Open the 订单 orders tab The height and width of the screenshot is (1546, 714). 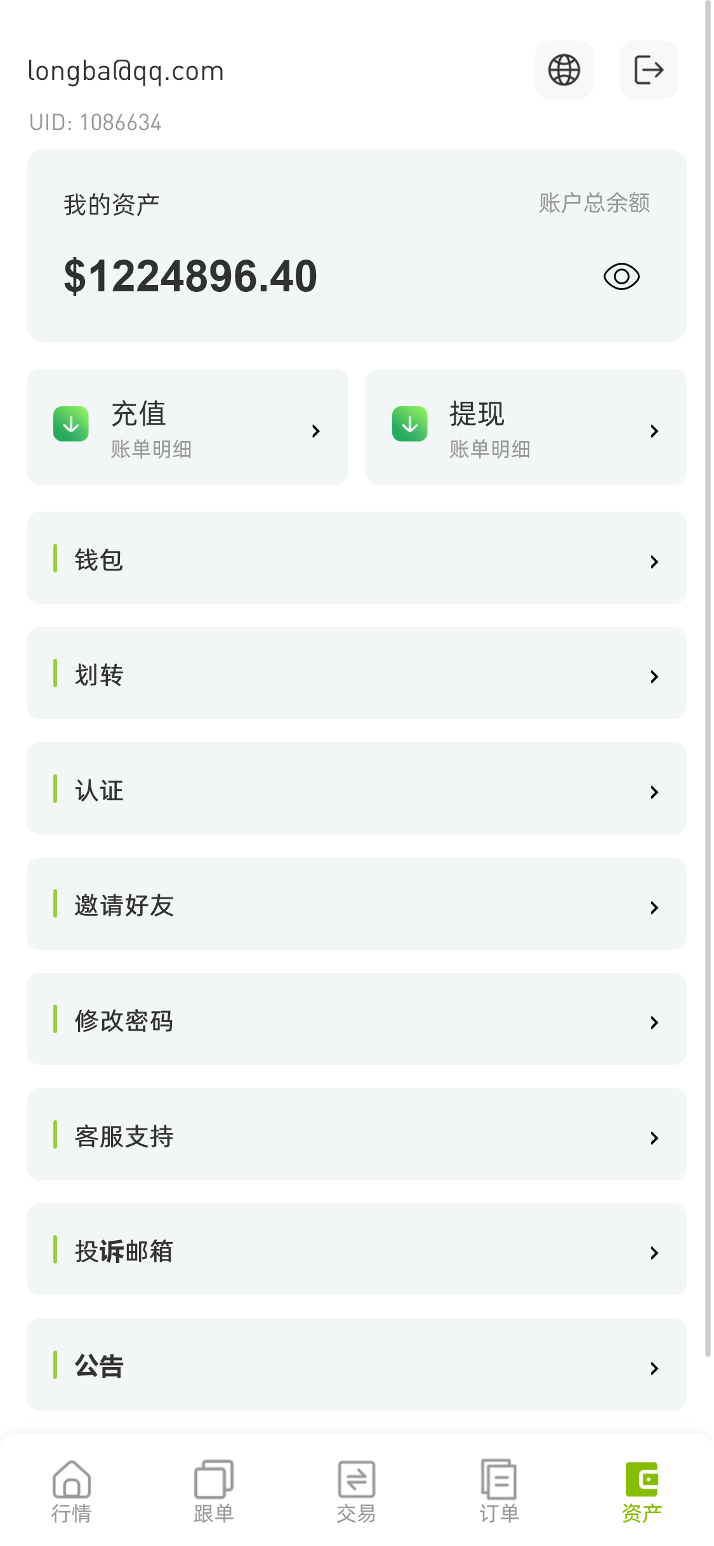click(x=499, y=1491)
